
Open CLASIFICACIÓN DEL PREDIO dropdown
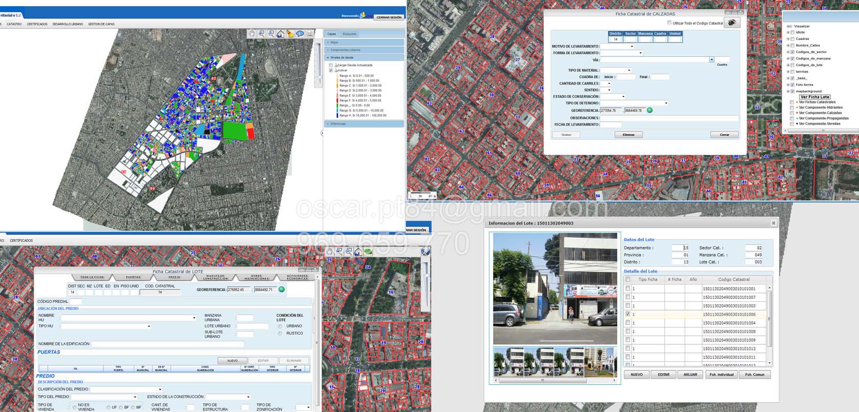[x=160, y=389]
